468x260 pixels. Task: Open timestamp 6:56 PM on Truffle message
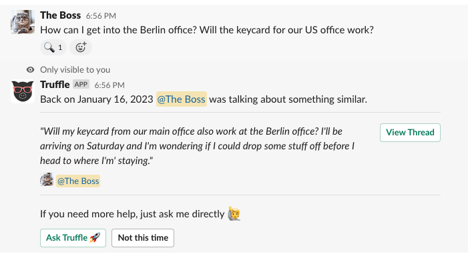(x=109, y=85)
